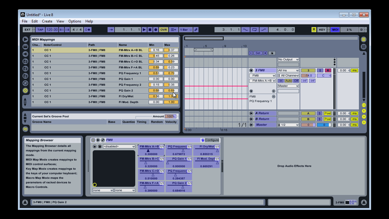This screenshot has height=219, width=389.
Task: Toggle the Punch-Out switch
Action: click(263, 30)
